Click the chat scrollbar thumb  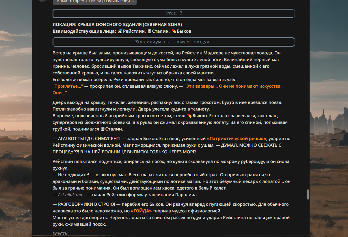pos(308,194)
